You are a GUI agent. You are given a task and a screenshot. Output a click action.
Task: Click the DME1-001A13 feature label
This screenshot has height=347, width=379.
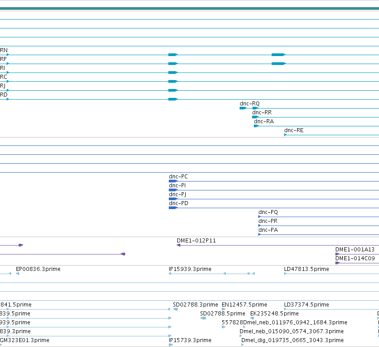click(355, 250)
